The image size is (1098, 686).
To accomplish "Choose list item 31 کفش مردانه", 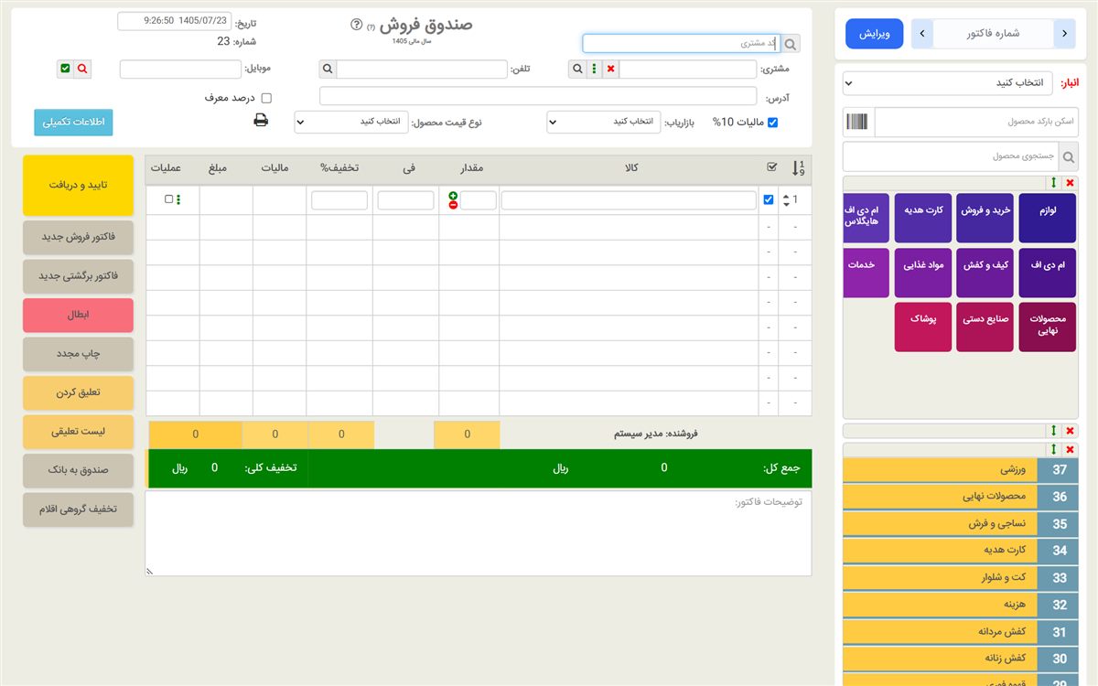I will click(x=960, y=632).
